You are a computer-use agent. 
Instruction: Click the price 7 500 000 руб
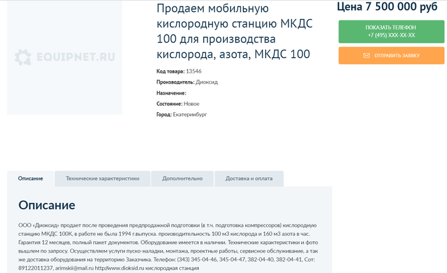tap(386, 8)
